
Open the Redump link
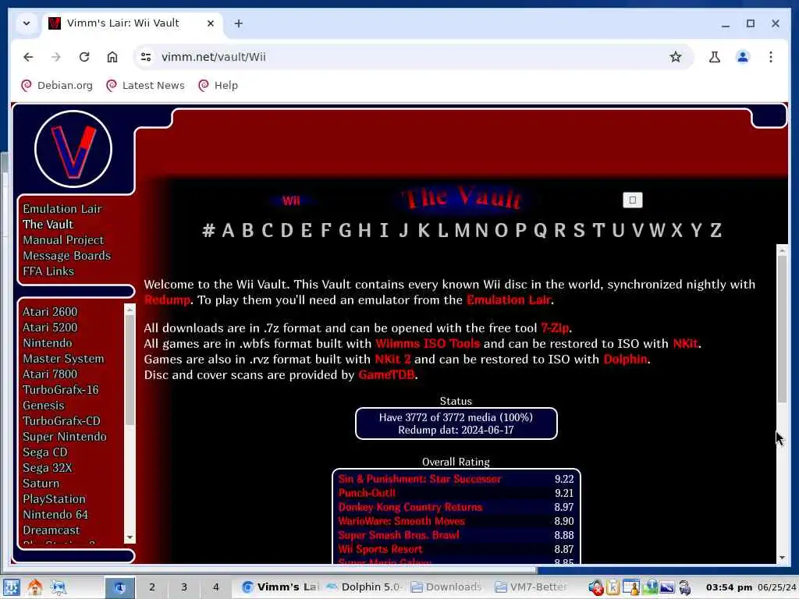click(167, 300)
